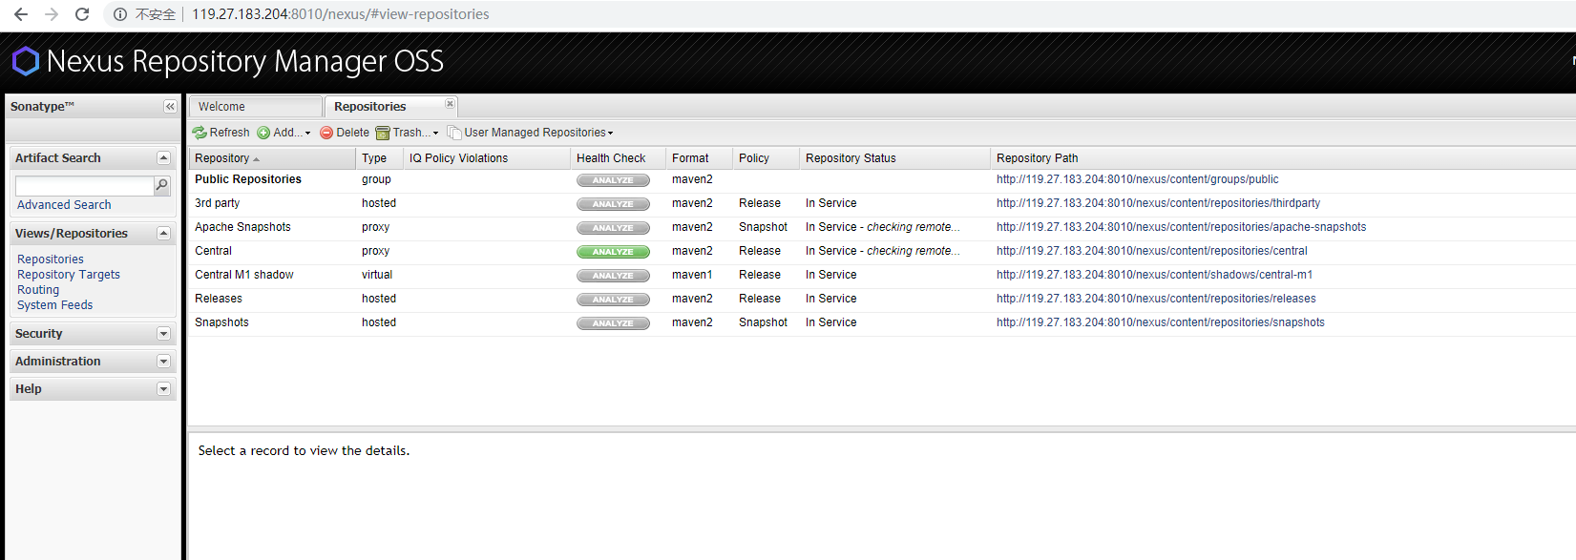Click Delete repository button
Viewport: 1576px width, 560px height.
click(x=345, y=133)
